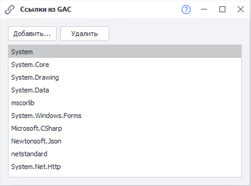Select the mscorlib reference
The image size is (251, 186).
(23, 103)
